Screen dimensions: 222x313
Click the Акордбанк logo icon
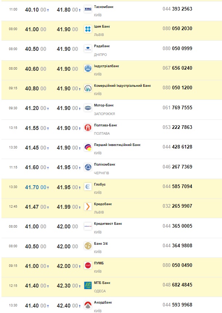88,305
